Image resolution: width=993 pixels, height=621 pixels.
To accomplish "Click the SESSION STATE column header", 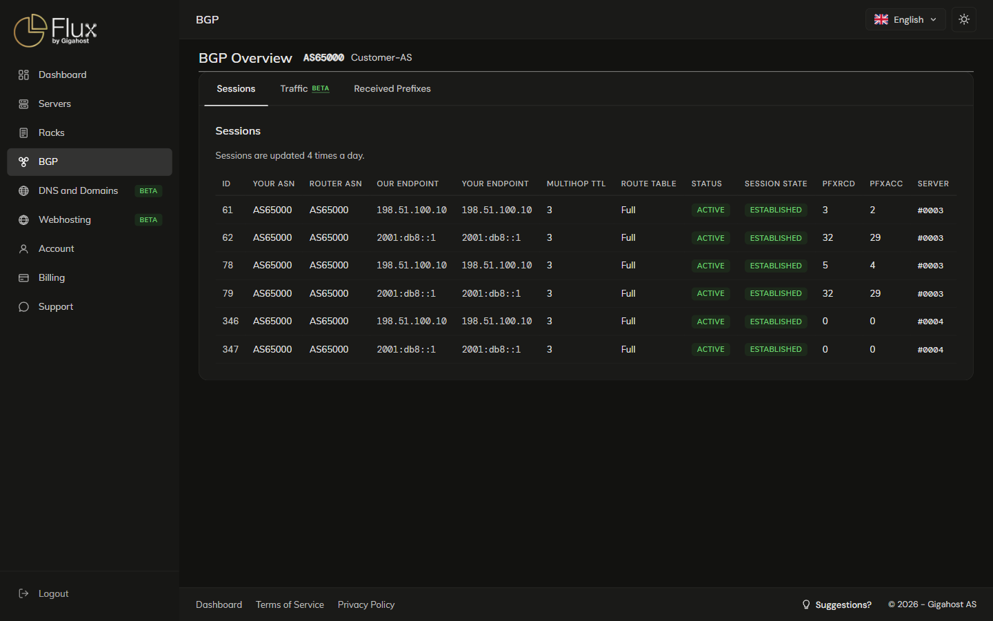I will 776,184.
